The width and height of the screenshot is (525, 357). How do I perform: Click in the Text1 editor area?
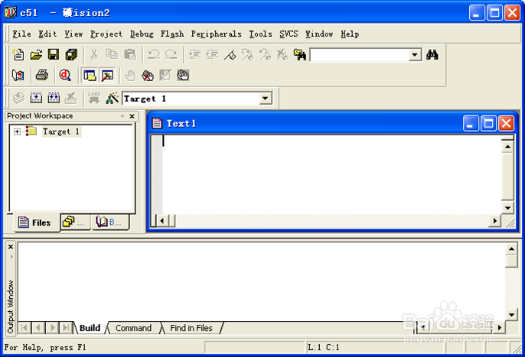331,174
